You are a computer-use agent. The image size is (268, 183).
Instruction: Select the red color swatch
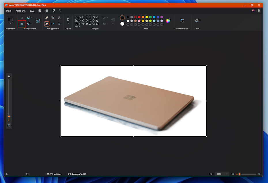(139, 17)
